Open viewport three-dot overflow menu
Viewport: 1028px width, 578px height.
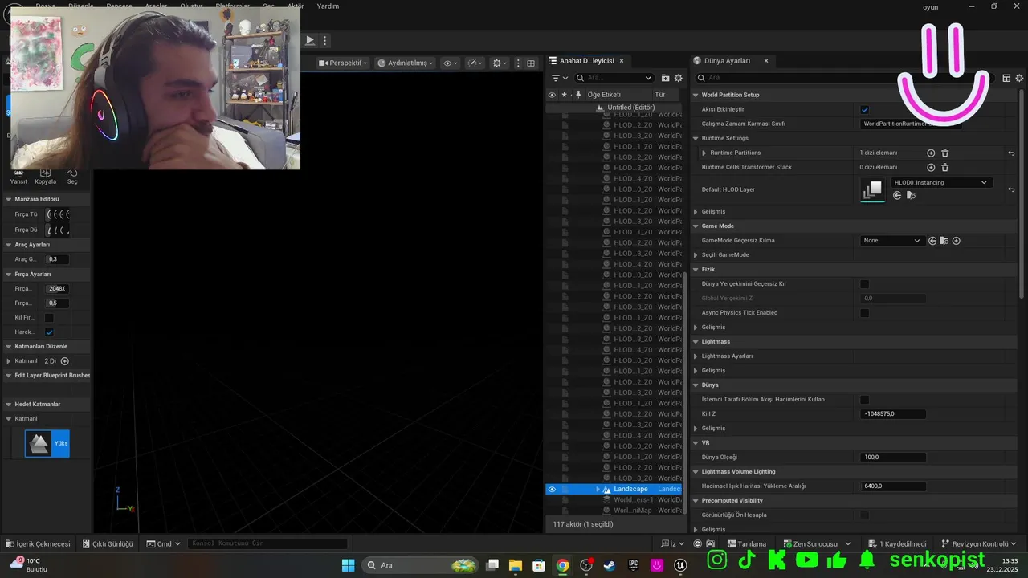(518, 63)
